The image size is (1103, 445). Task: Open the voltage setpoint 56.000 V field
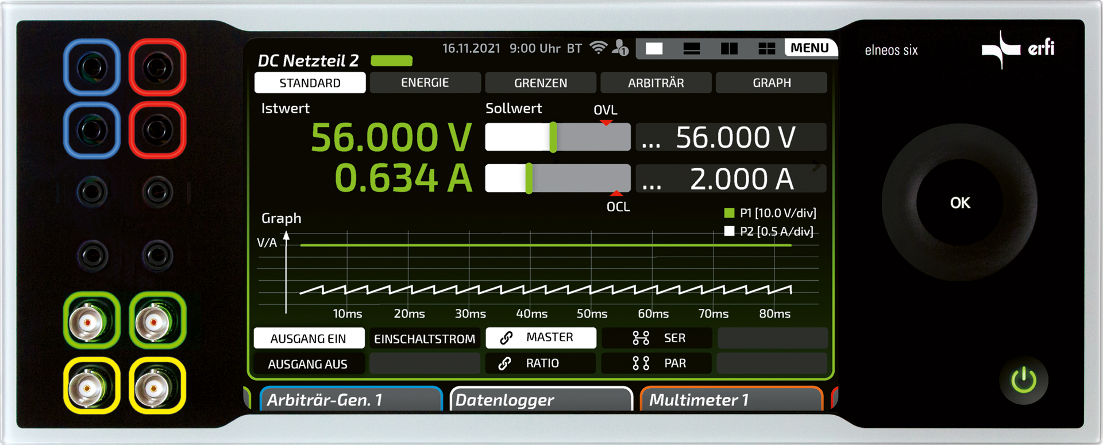pyautogui.click(x=731, y=138)
